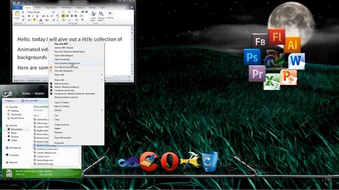The image size is (339, 190).
Task: Apply Bold formatting in Word ribbon
Action: (x=29, y=16)
